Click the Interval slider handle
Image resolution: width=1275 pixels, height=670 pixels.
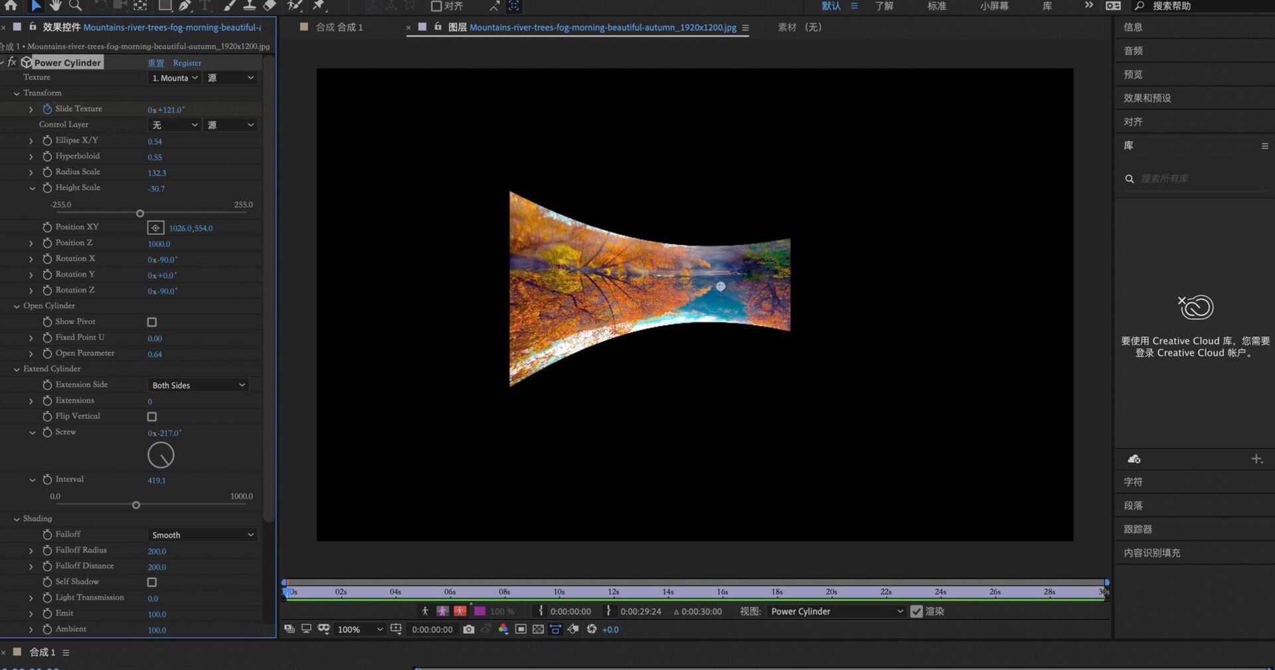136,505
